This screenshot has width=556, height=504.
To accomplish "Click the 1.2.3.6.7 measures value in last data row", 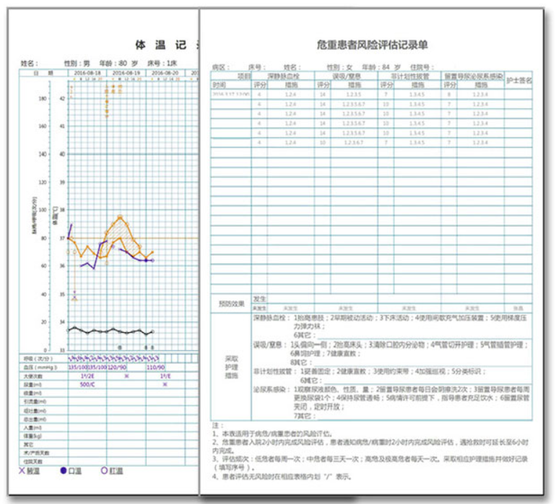I will (354, 142).
